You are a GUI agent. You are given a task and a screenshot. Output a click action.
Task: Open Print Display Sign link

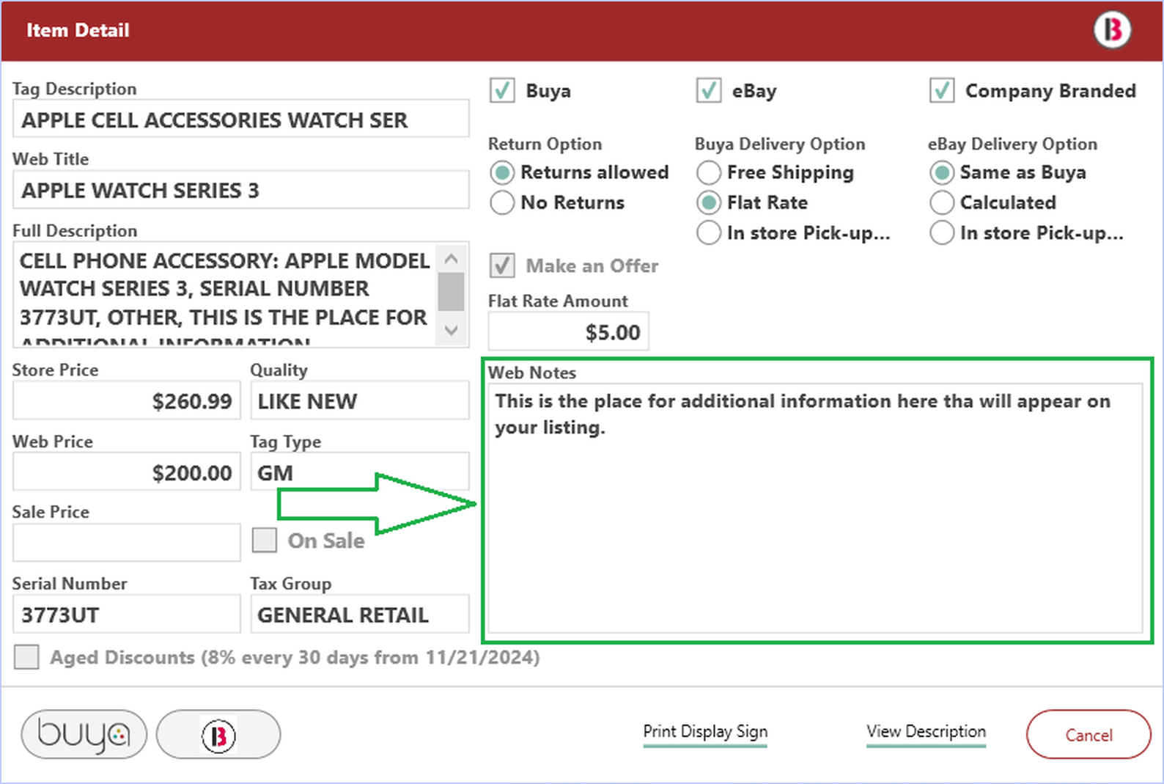705,732
